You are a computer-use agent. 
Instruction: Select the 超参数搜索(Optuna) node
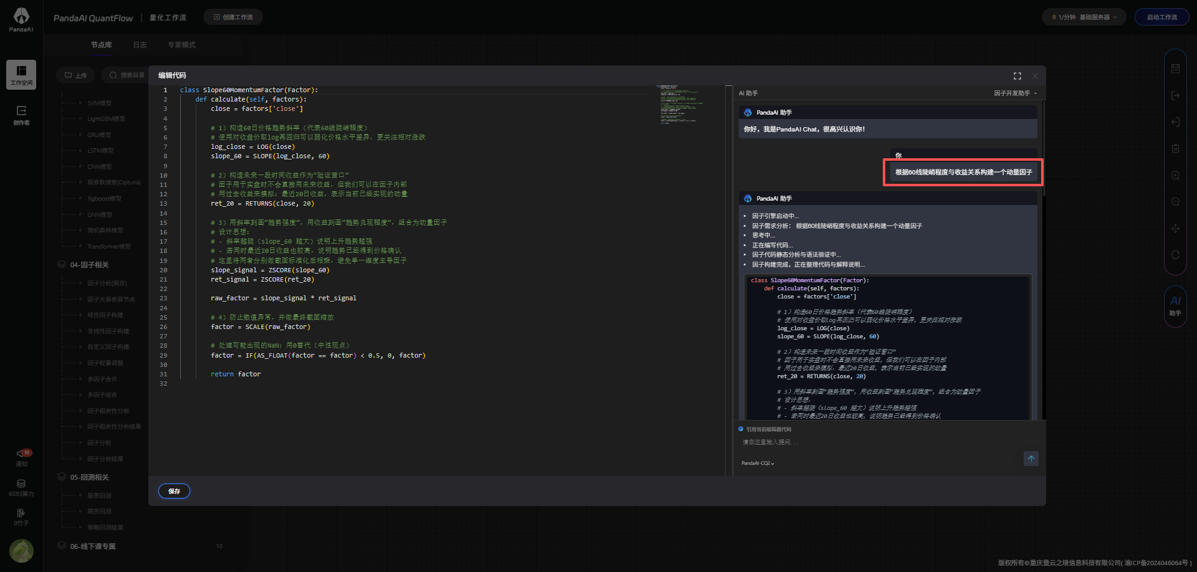point(114,183)
